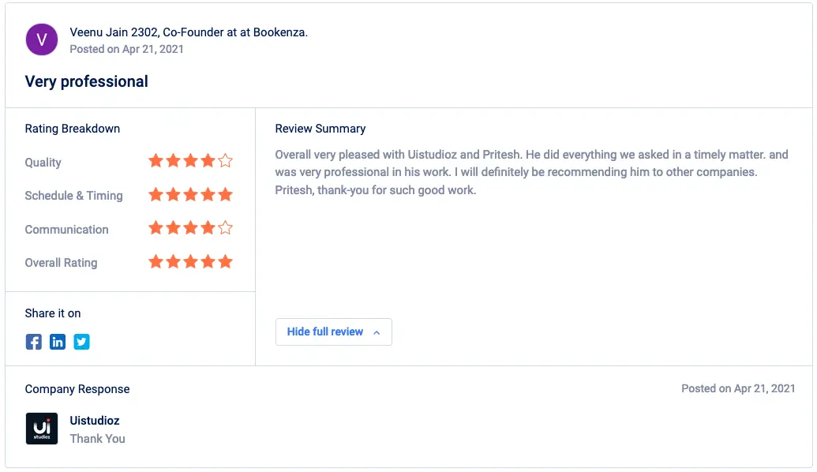Image resolution: width=817 pixels, height=472 pixels.
Task: Click the empty fifth Quality star
Action: (225, 161)
